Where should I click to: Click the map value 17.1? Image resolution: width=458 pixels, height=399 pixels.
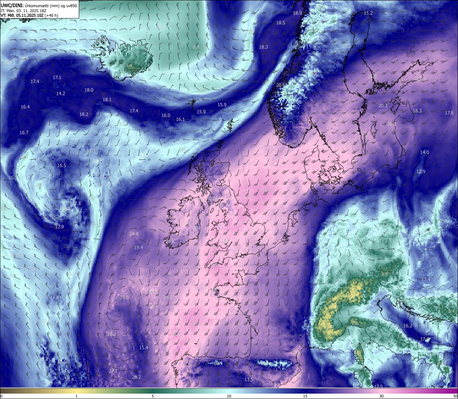(57, 77)
